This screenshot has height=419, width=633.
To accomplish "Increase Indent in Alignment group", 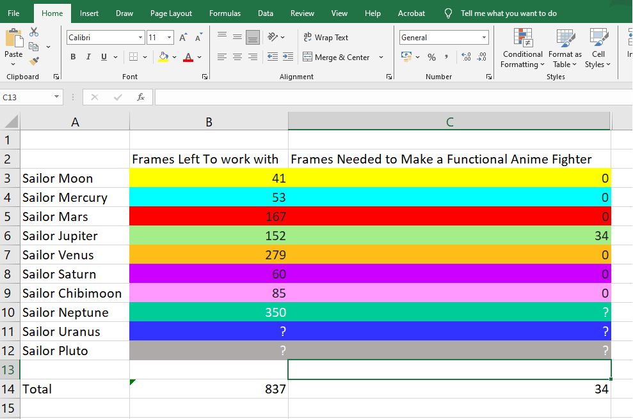I will (288, 57).
